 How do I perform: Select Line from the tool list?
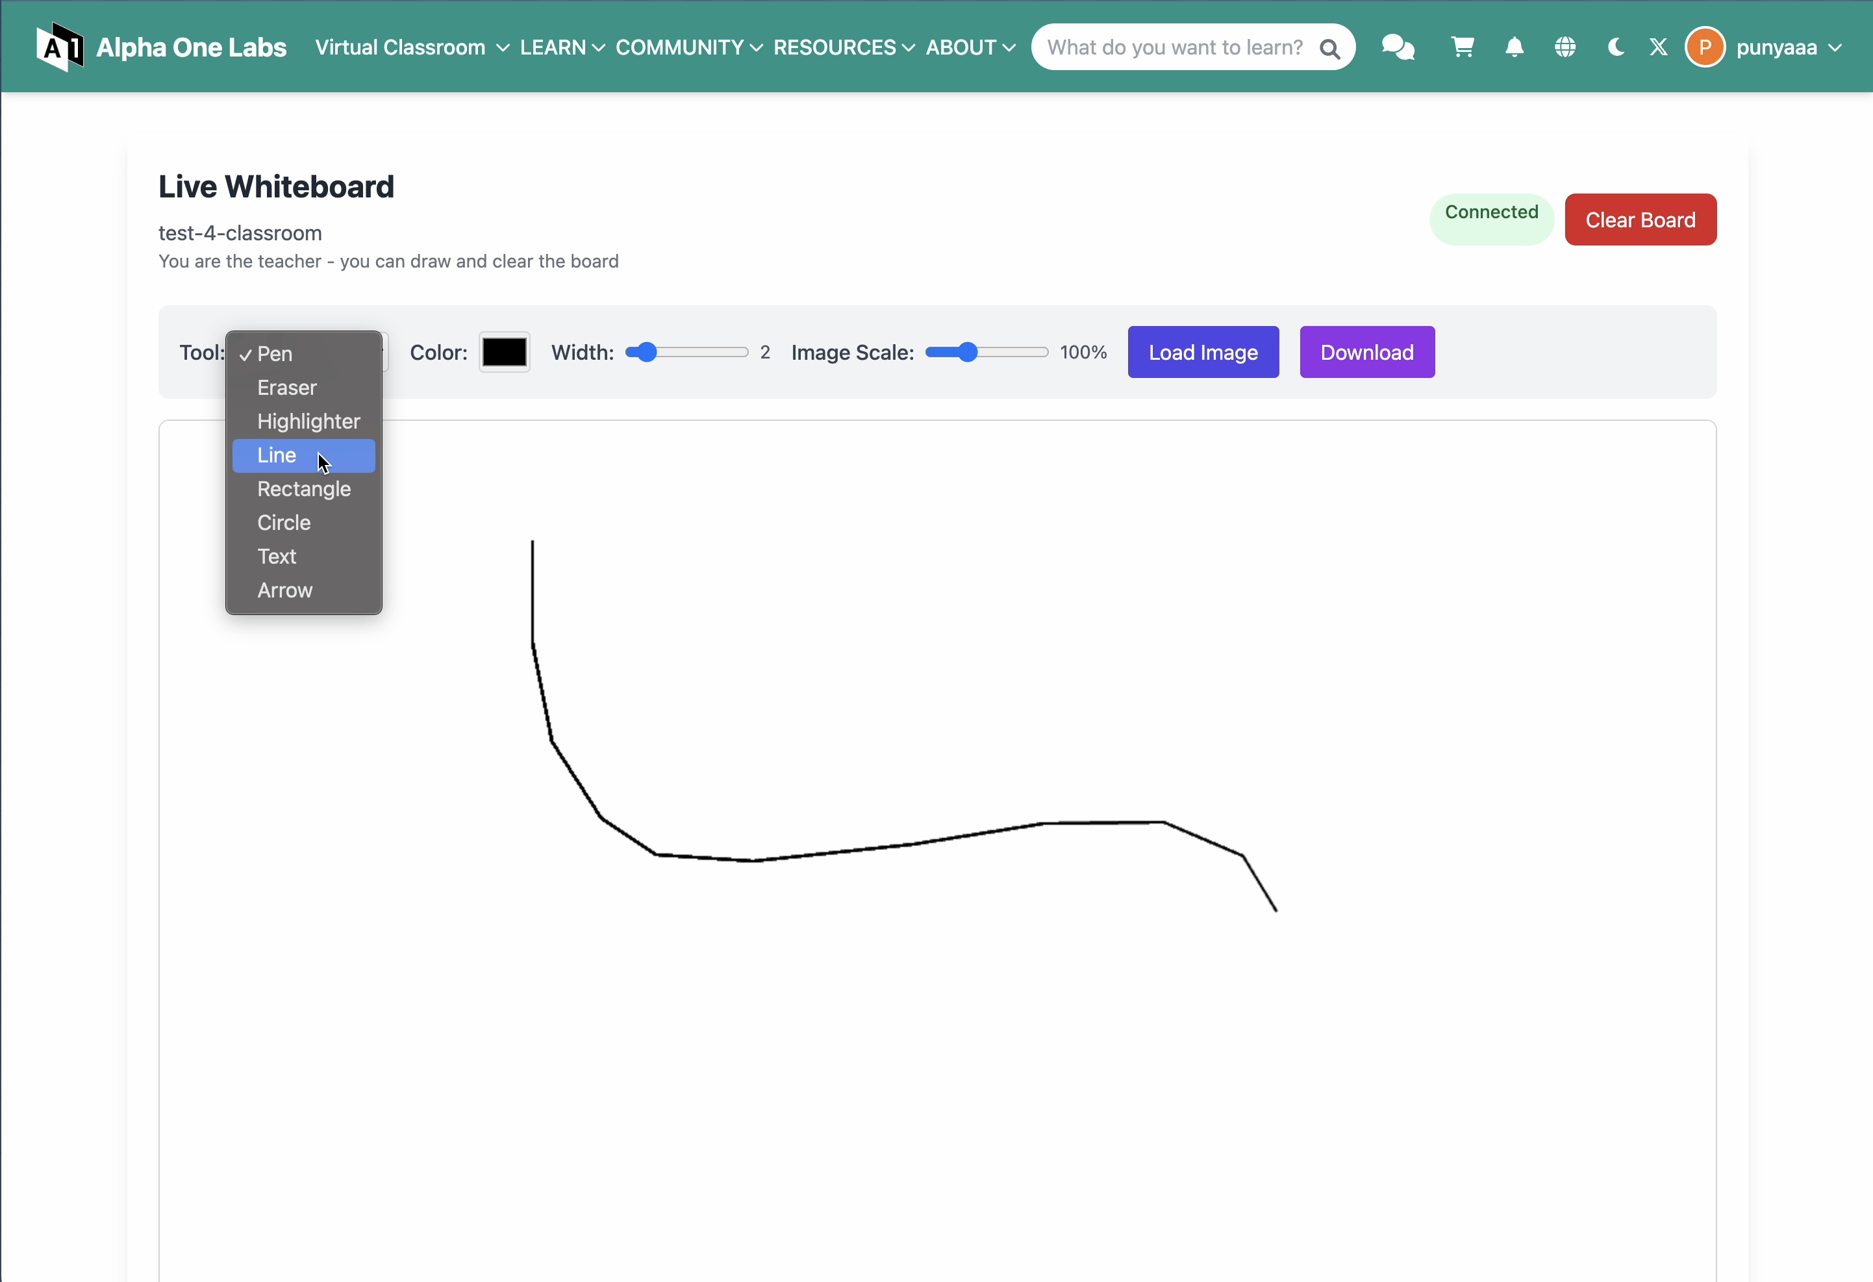(x=277, y=455)
